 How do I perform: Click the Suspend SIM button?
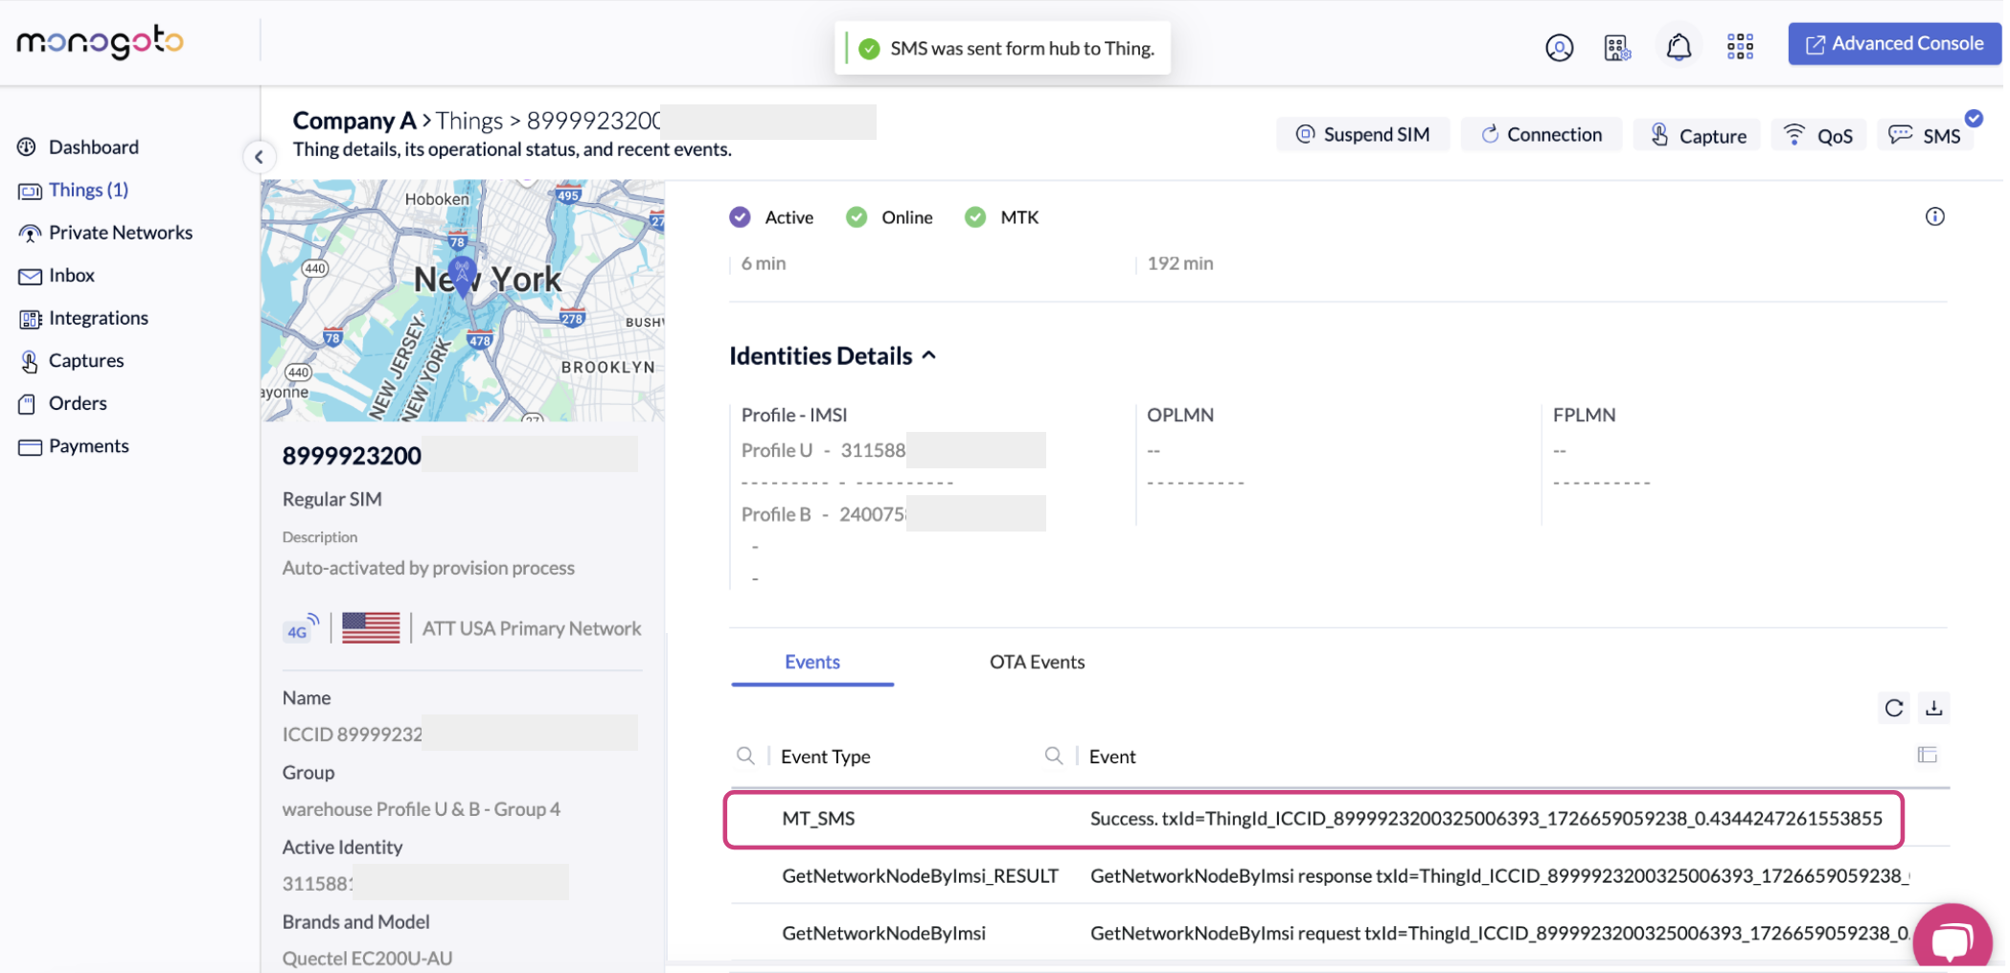[1362, 135]
